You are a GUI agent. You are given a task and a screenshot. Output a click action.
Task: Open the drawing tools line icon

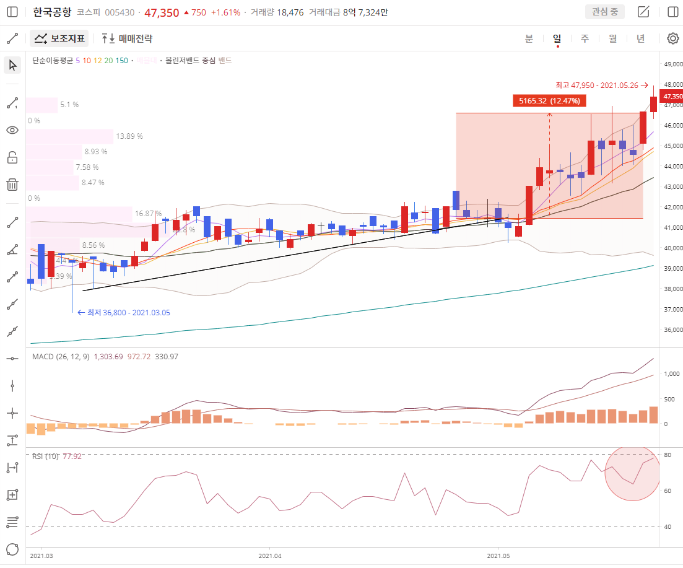(12, 38)
